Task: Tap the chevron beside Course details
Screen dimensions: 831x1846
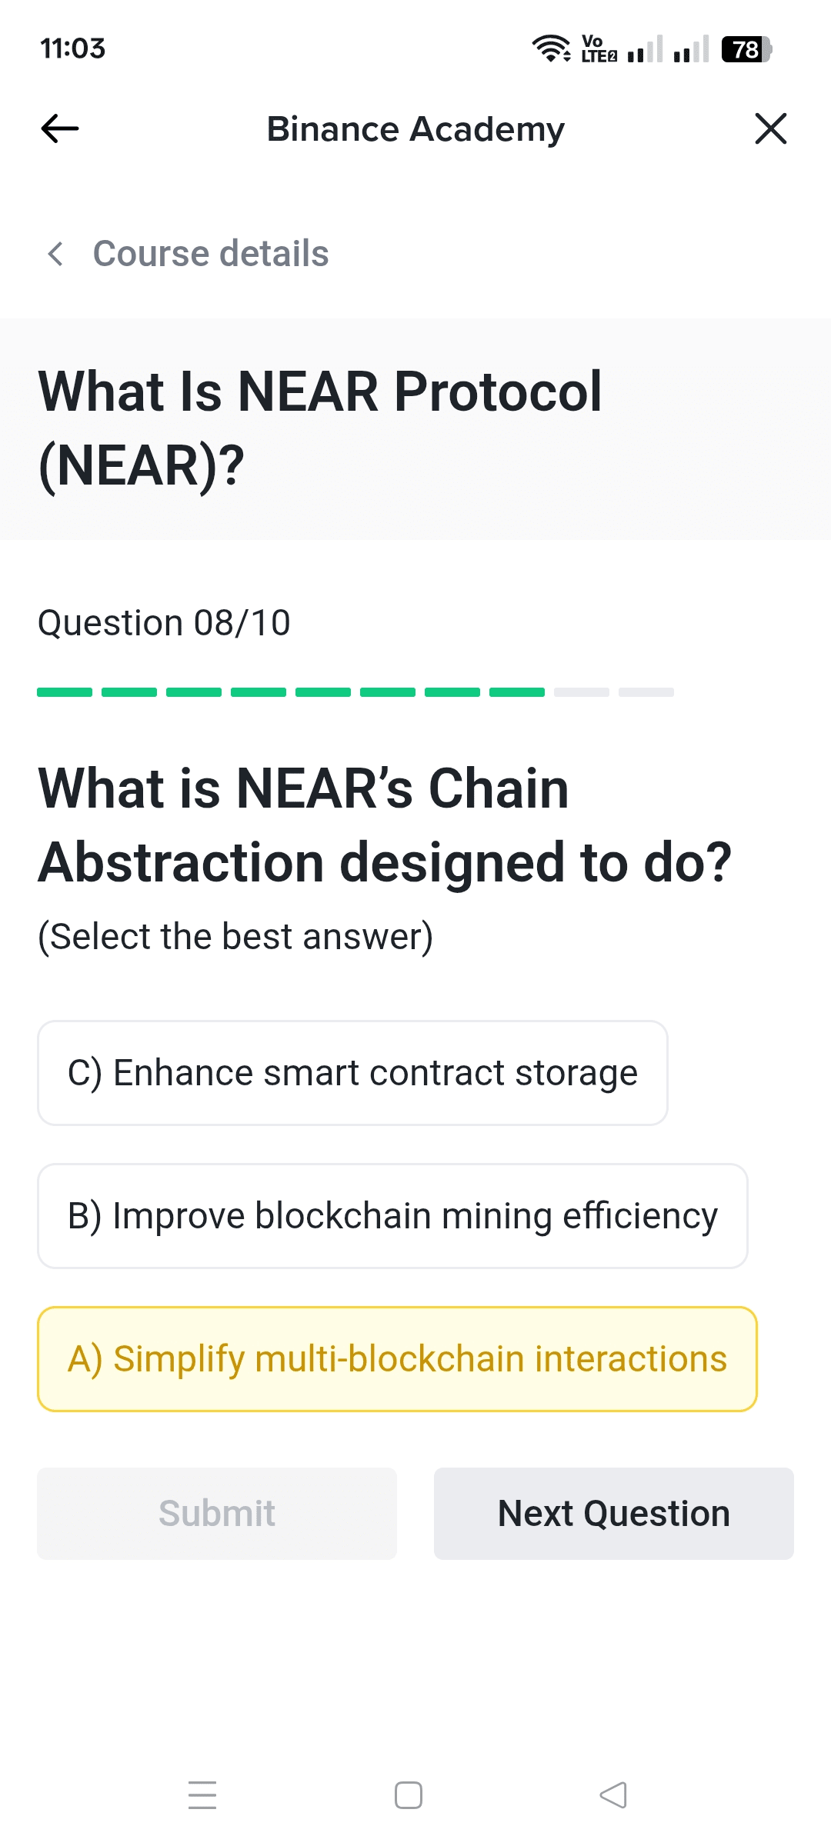Action: [x=55, y=254]
